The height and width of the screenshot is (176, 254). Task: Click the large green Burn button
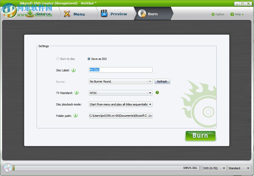point(200,136)
